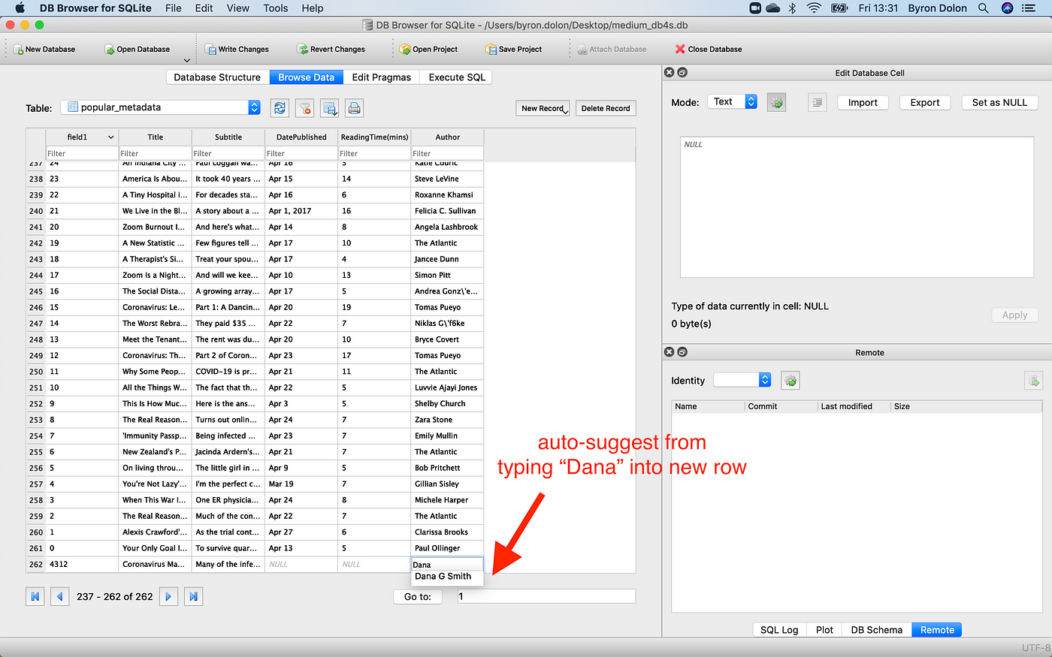This screenshot has width=1052, height=657.
Task: Click the Tomas Pueyo cell in row 246
Action: 447,307
